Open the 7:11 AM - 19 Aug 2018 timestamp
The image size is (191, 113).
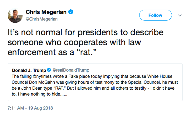click(30, 108)
